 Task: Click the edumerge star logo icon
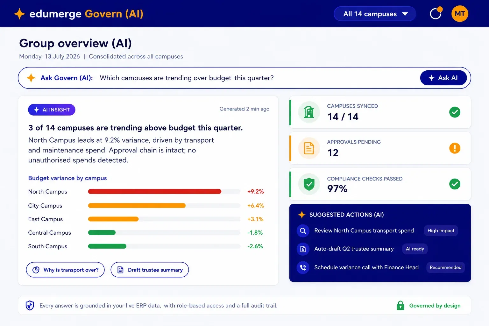coord(19,14)
